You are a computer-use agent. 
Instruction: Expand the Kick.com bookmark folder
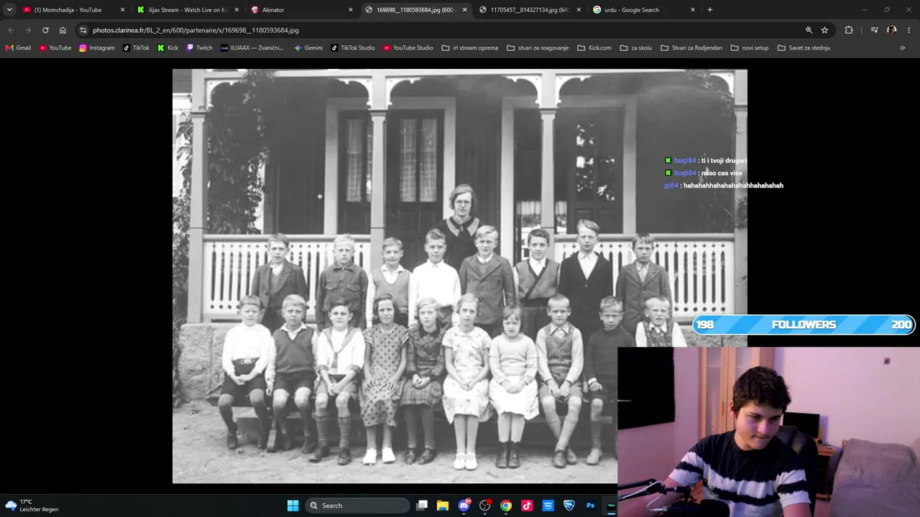[x=594, y=48]
